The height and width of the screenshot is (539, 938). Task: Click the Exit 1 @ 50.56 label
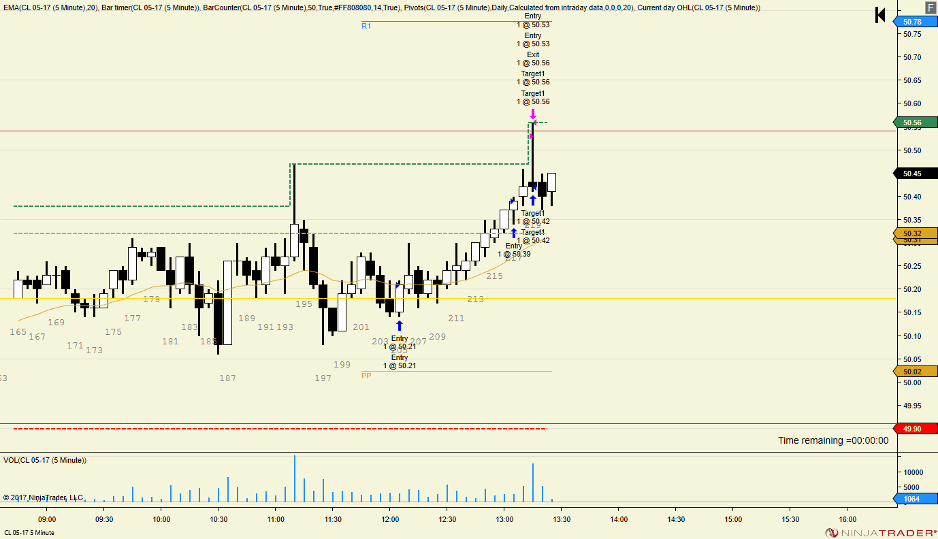point(533,59)
